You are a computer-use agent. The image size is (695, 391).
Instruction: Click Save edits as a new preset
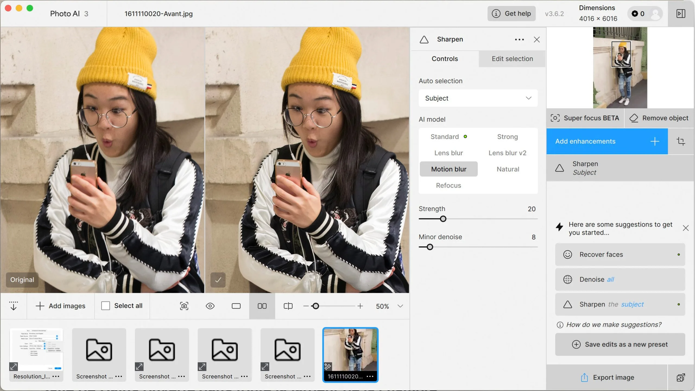click(x=620, y=344)
